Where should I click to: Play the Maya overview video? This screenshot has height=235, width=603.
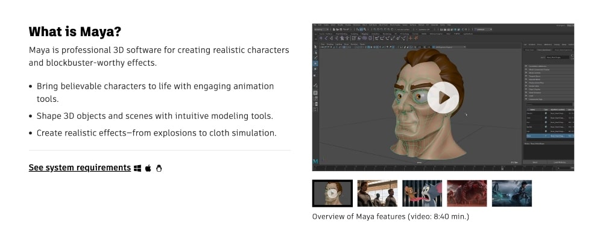443,97
